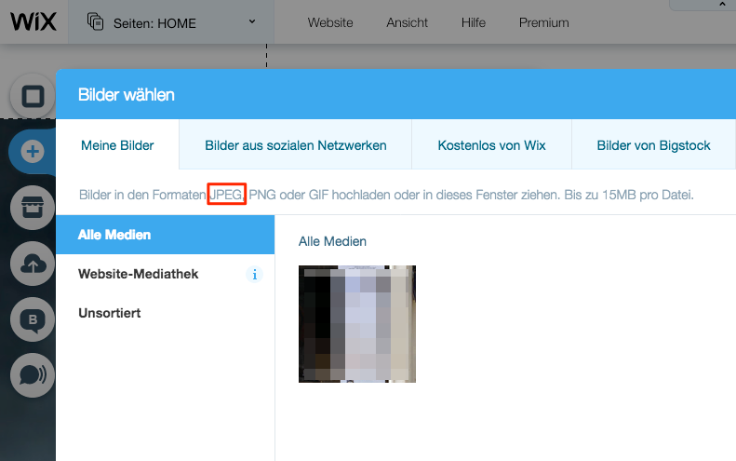Viewport: 736px width, 461px height.
Task: Open the Blog icon with letter B
Action: point(33,320)
